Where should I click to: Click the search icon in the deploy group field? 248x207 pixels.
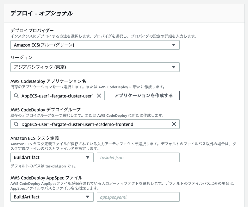(x=16, y=124)
